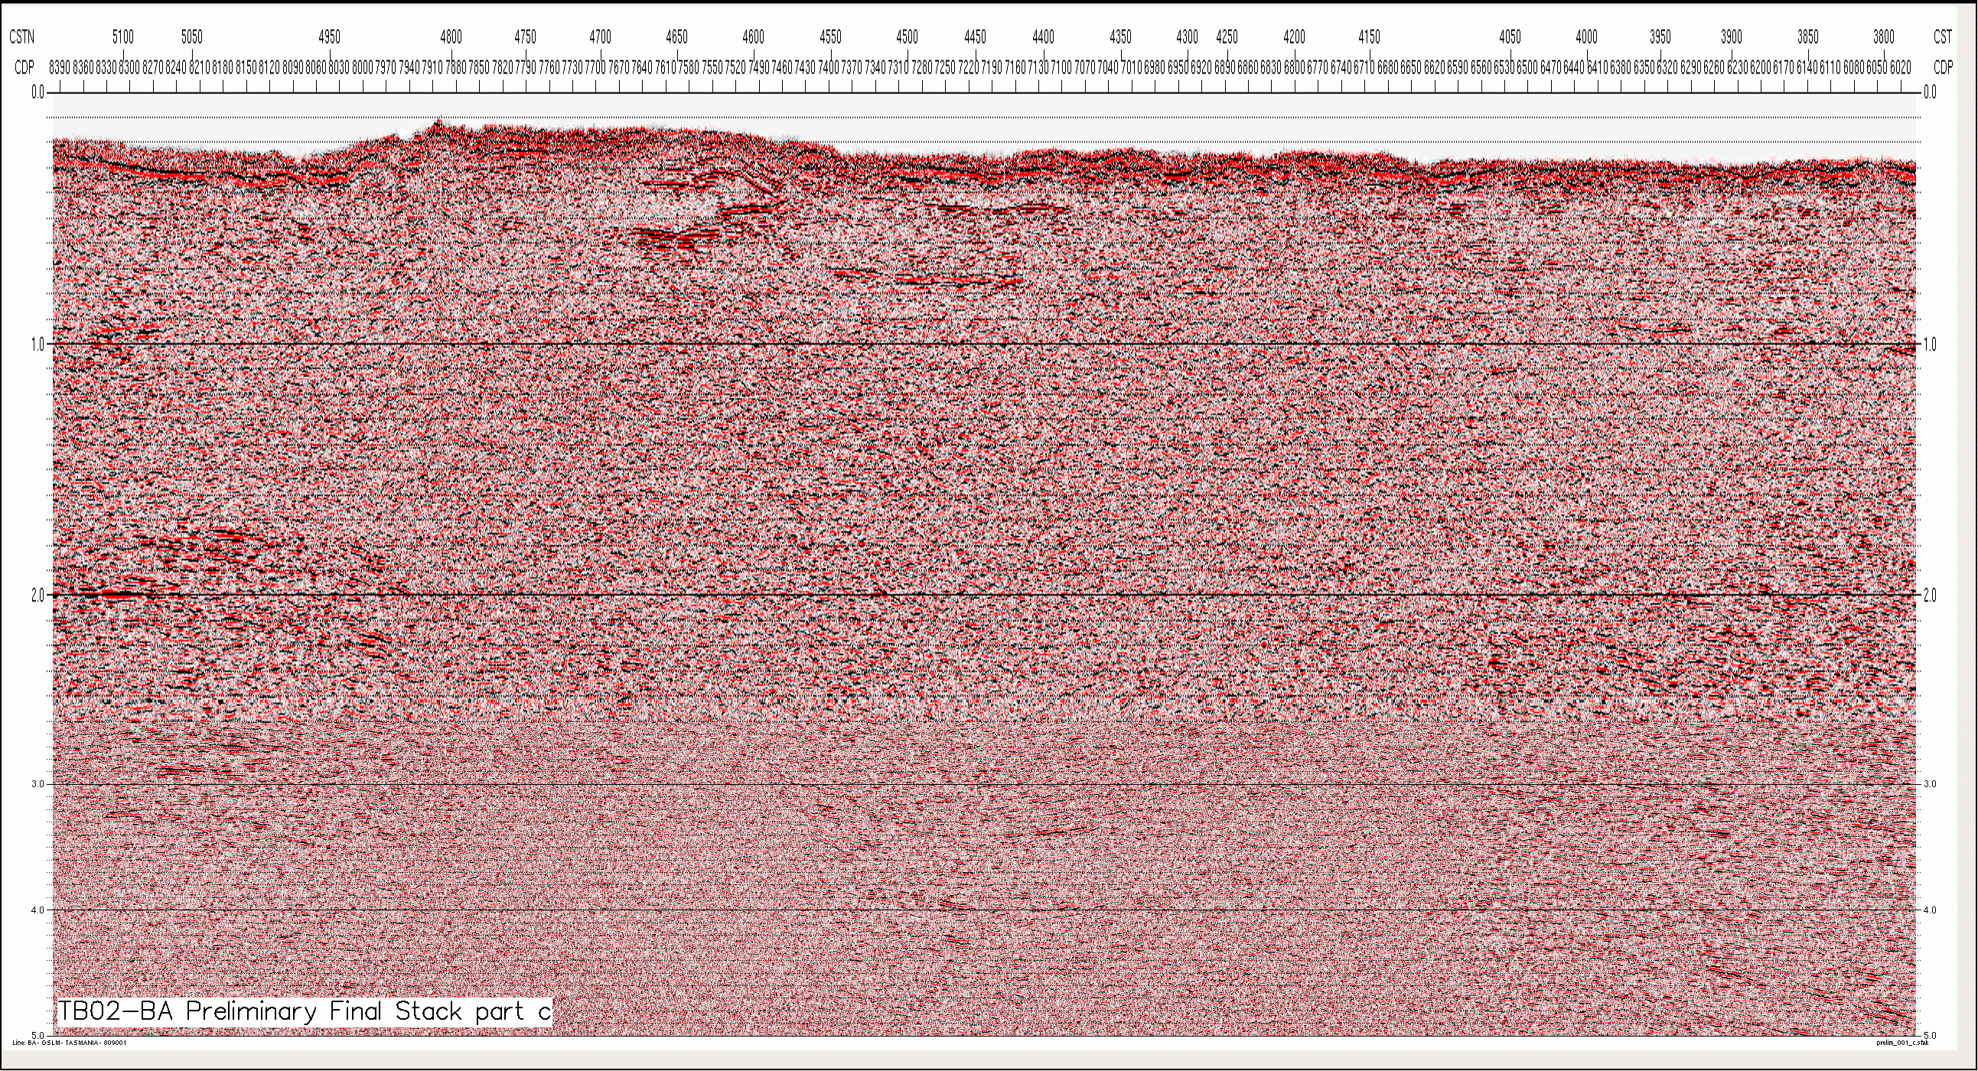
Task: Click the 3.0 time label on right axis
Action: tap(1930, 785)
